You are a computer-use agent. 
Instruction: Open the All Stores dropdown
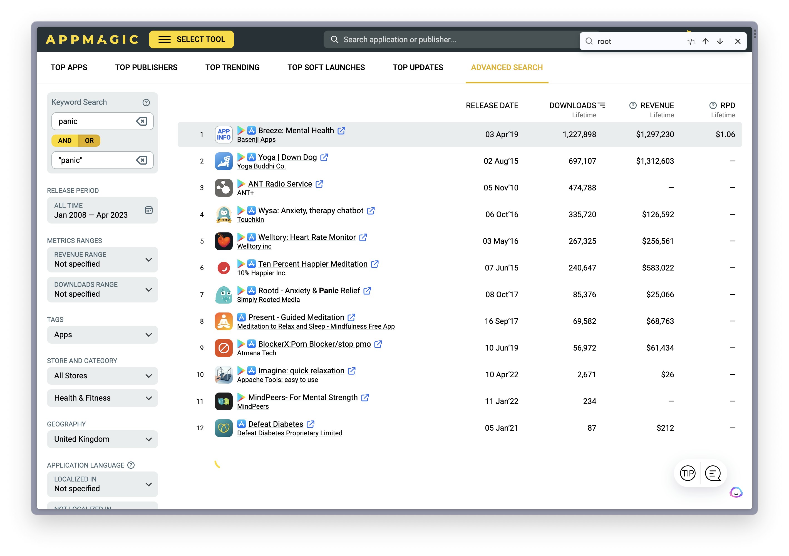coord(102,376)
